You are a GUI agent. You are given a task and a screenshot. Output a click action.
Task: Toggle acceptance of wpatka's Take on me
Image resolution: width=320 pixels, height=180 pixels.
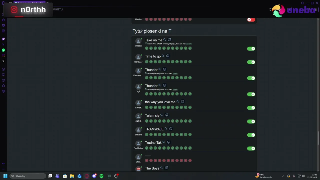point(251,49)
